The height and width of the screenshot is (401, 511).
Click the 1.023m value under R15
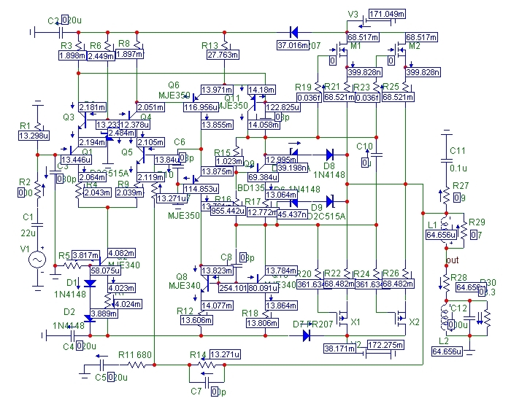pos(229,161)
